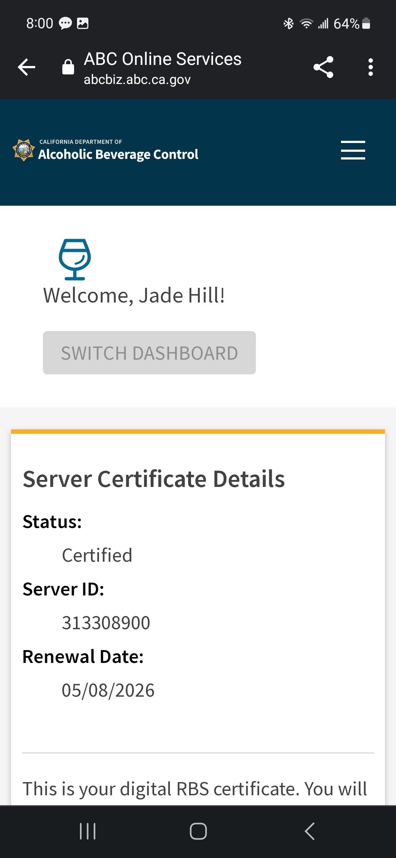The width and height of the screenshot is (396, 858).
Task: Open Android recent apps button
Action: tap(88, 831)
